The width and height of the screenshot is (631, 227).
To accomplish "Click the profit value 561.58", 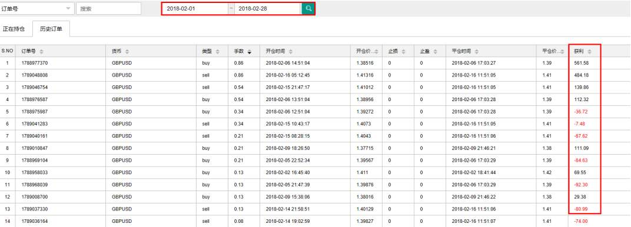I will click(582, 63).
